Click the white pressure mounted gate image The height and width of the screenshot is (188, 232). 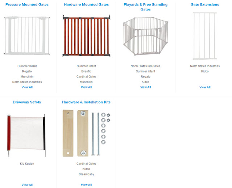(27, 35)
